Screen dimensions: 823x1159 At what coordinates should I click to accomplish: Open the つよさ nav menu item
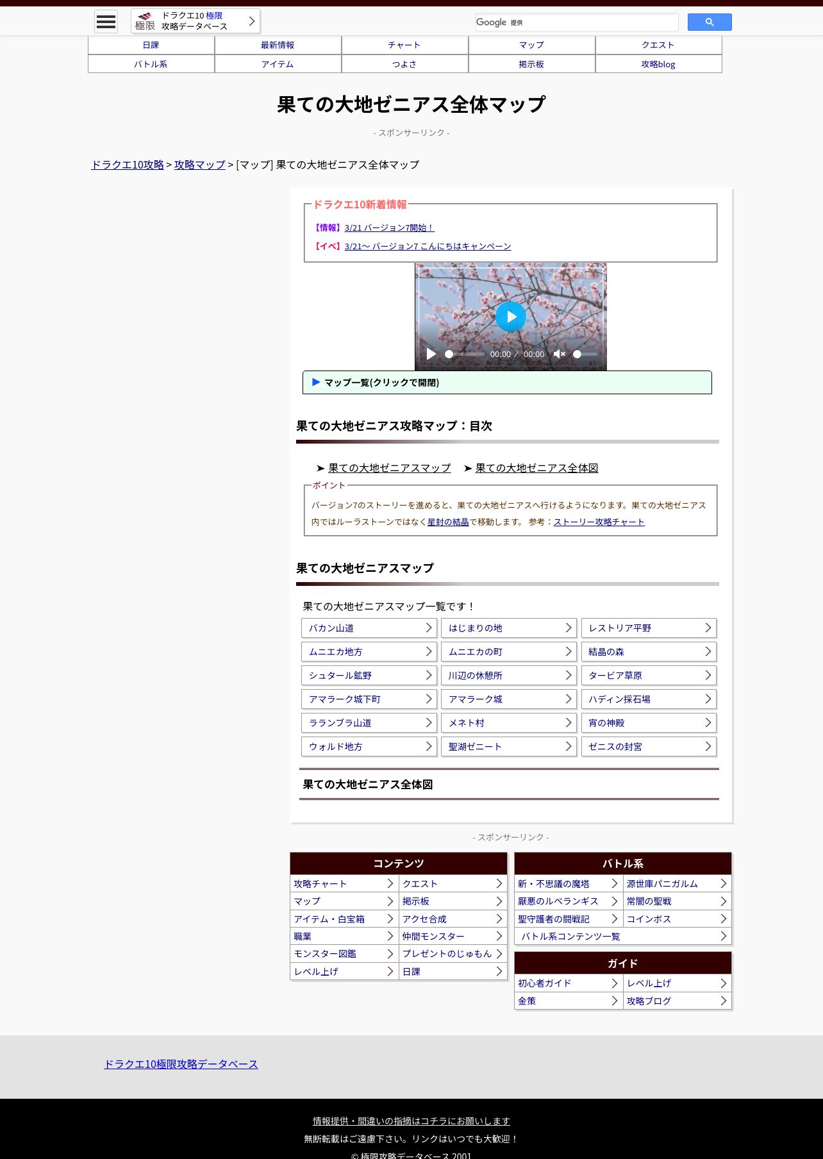click(404, 64)
